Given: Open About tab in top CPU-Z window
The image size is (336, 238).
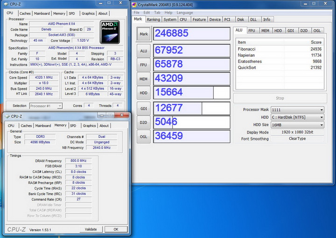Looking at the screenshot, I should pos(103,13).
